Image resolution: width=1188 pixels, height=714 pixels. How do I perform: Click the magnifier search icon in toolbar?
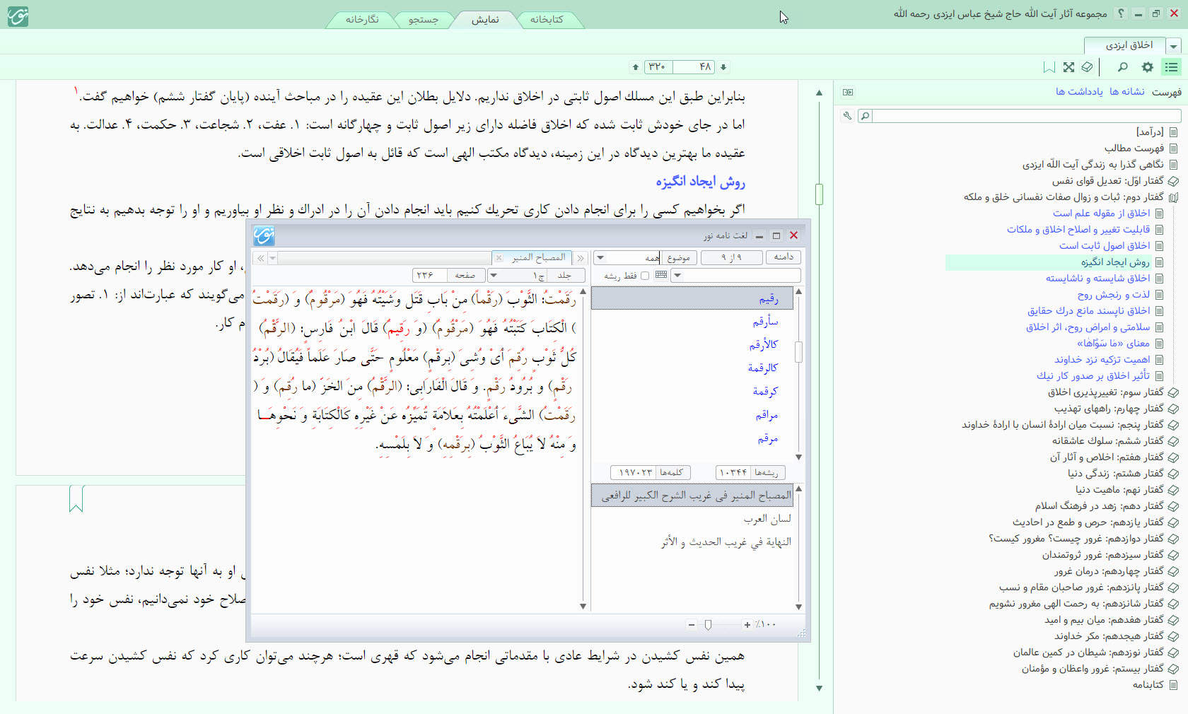[x=1122, y=67]
